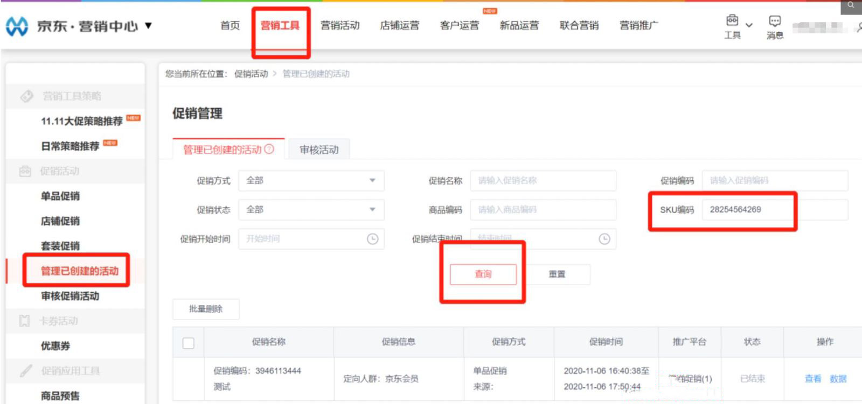
Task: Click the 卡券活动 section icon
Action: 24,321
